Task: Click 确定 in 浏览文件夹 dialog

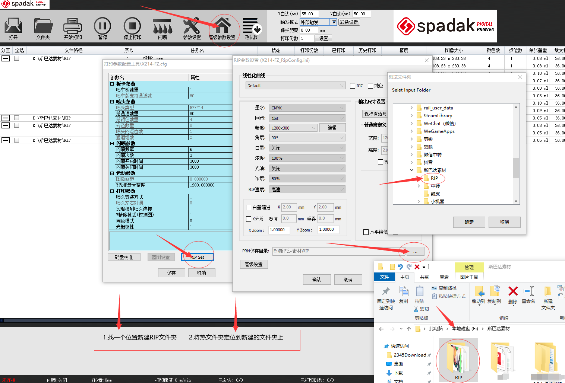Action: 469,222
